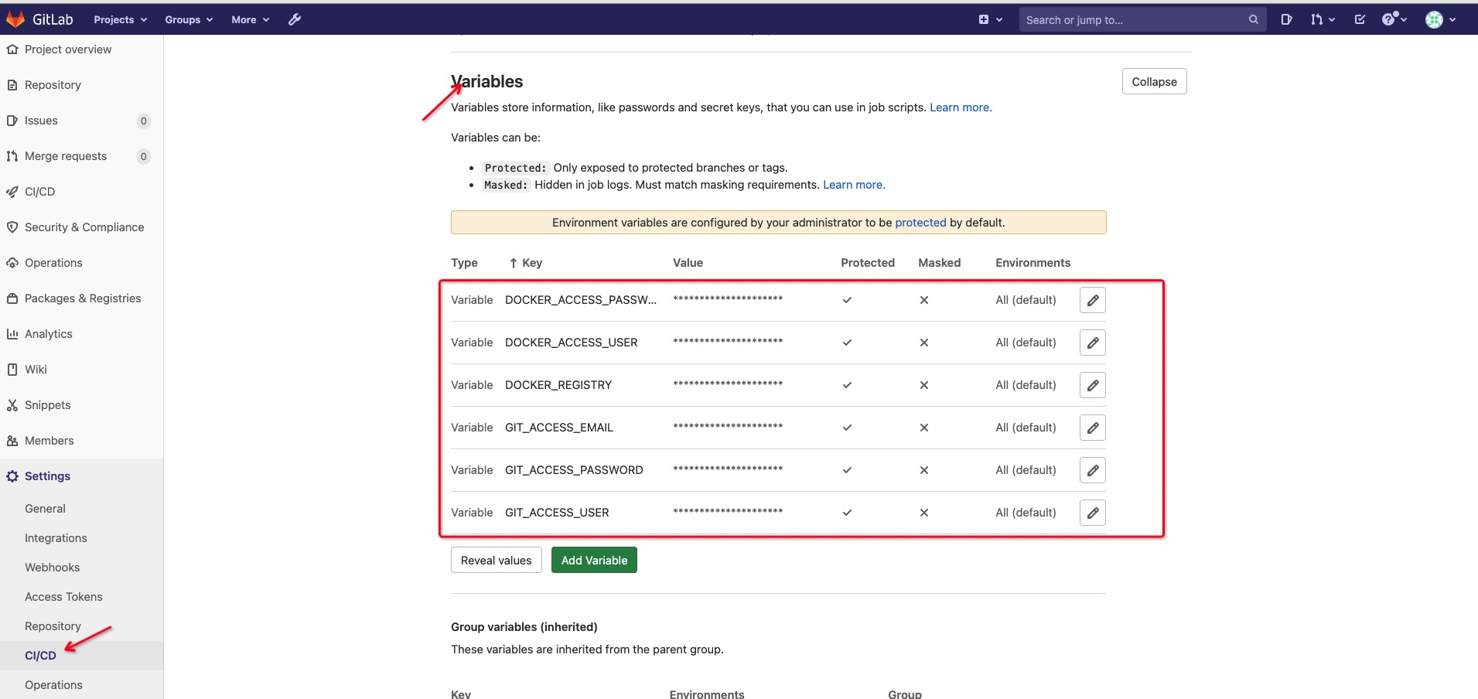Select Snippets from the left sidebar
This screenshot has height=699, width=1478.
point(48,404)
